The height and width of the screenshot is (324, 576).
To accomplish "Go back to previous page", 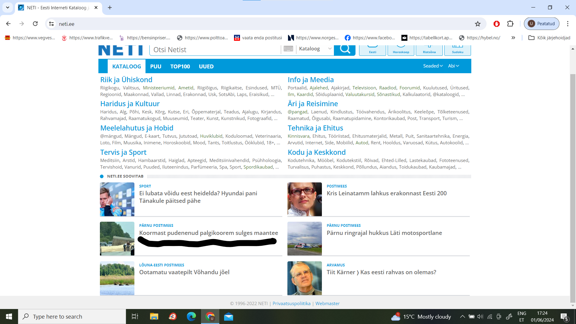I will pyautogui.click(x=8, y=24).
